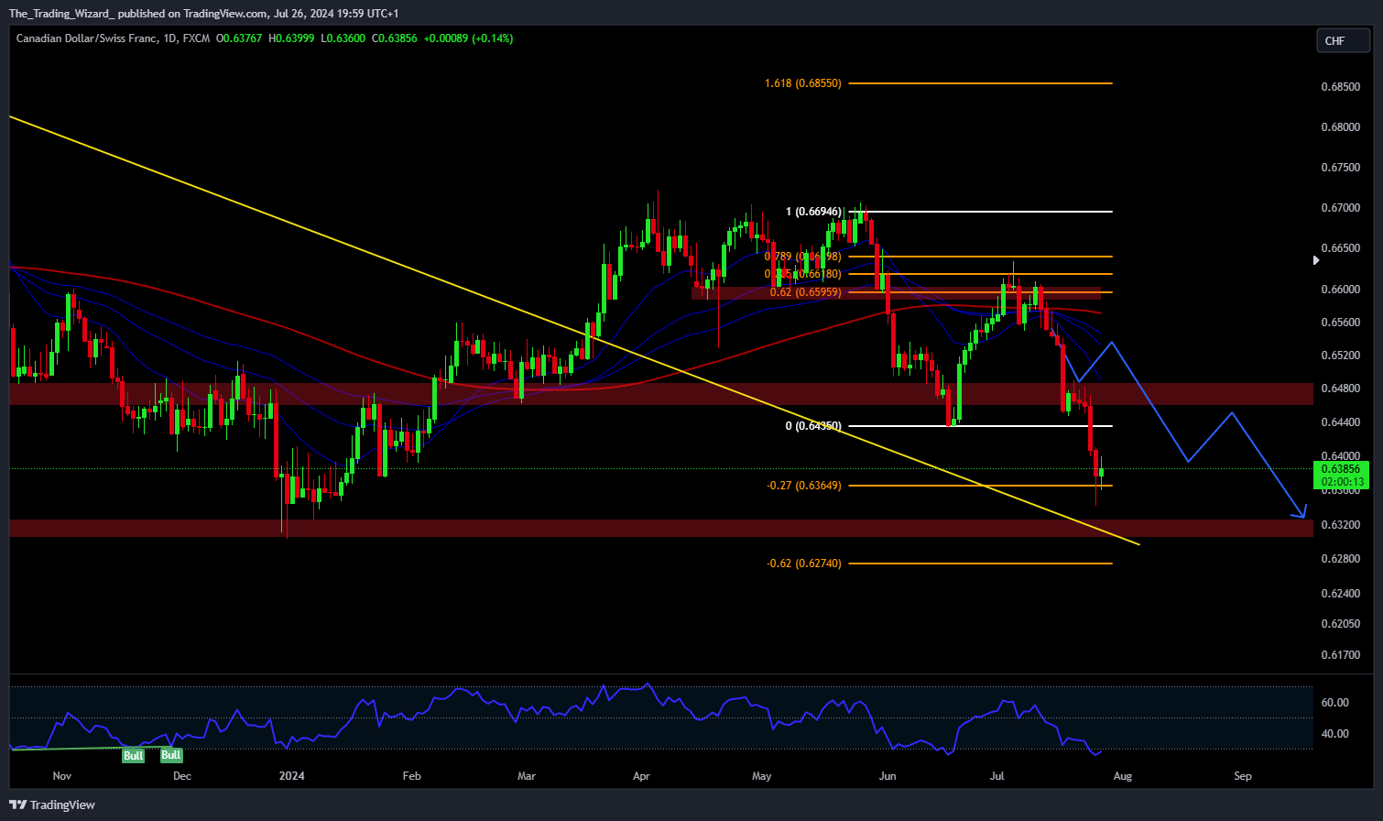Select the 0 (0.64350) Fibonacci label
Image resolution: width=1383 pixels, height=821 pixels.
point(813,426)
